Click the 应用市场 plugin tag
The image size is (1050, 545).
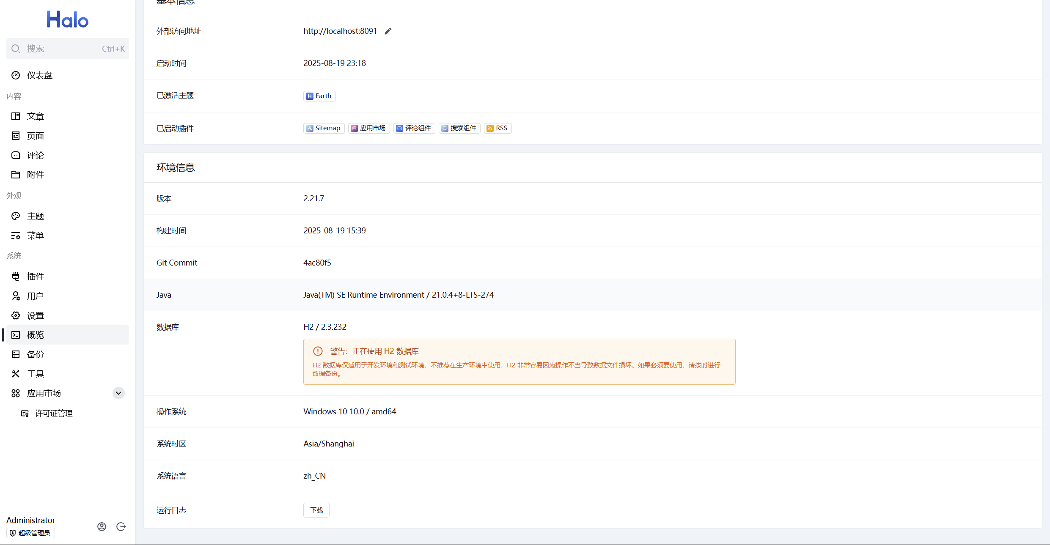point(368,128)
